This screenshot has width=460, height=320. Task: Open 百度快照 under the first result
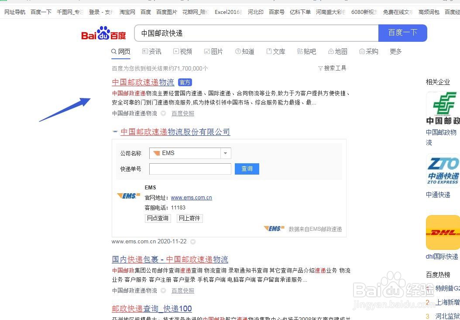tap(183, 113)
